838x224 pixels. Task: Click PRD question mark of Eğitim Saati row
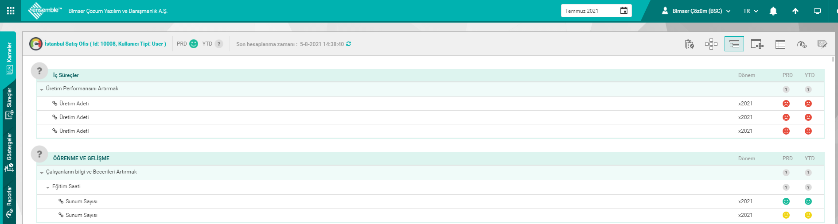pos(786,187)
